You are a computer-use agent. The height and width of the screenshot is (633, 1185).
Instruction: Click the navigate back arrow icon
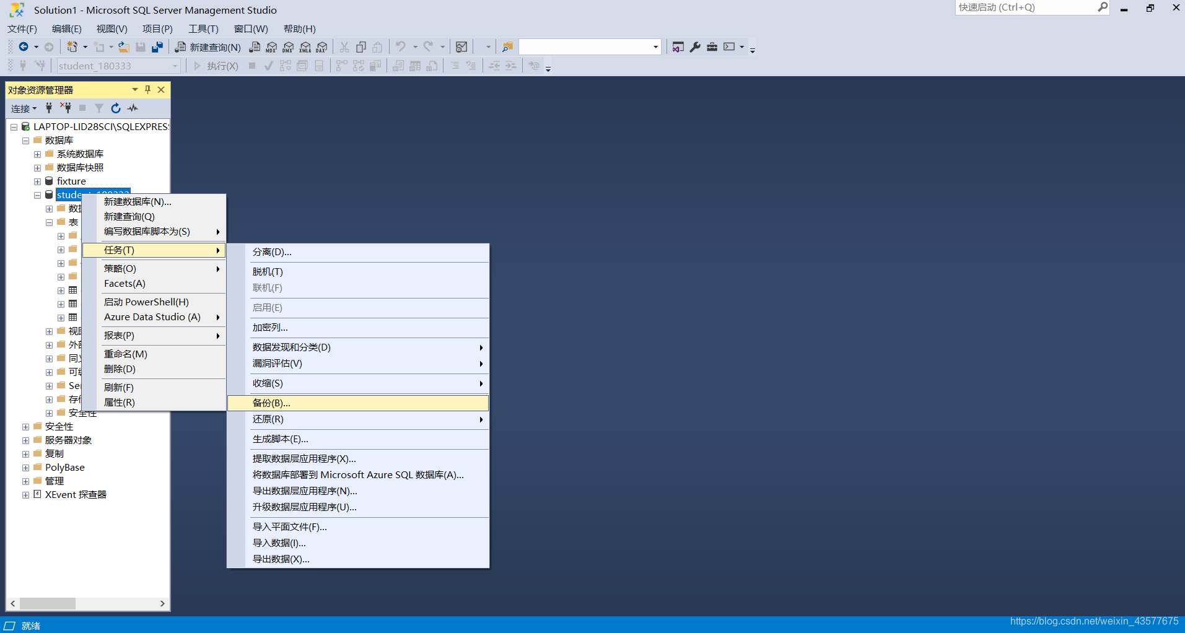click(24, 47)
